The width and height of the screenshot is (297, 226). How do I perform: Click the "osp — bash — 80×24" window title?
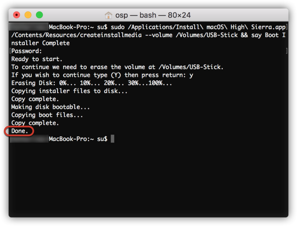coord(153,15)
